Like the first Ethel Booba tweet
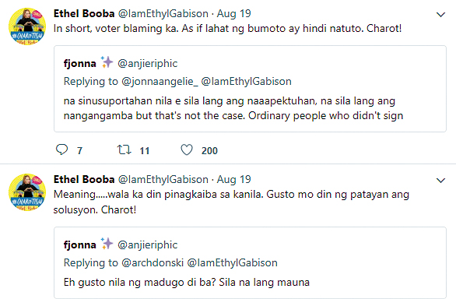Image resolution: width=456 pixels, height=299 pixels. tap(187, 150)
